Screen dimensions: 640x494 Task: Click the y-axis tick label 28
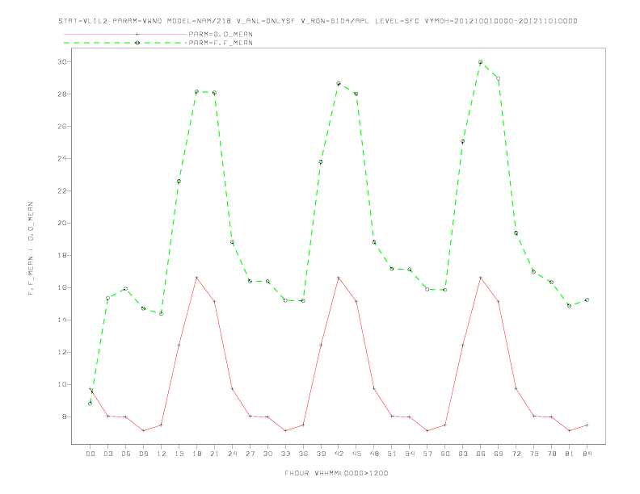click(62, 94)
